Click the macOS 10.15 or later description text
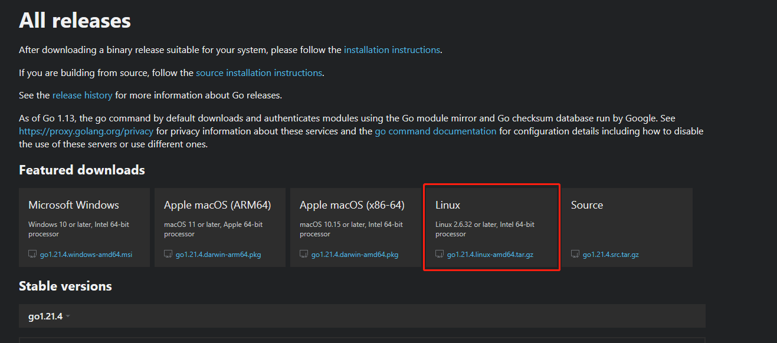The height and width of the screenshot is (343, 777). (x=352, y=229)
